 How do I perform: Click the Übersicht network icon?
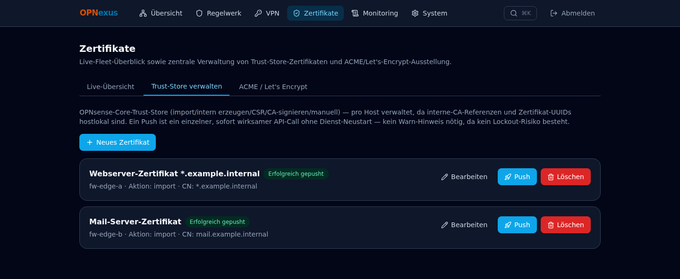[143, 13]
